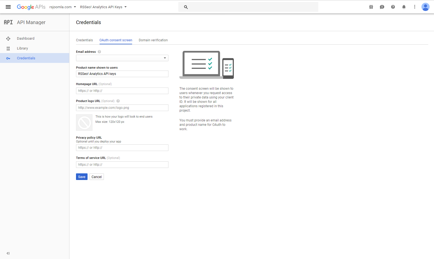The image size is (434, 259).
Task: Open the feedback alert icon
Action: click(382, 7)
